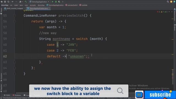Close the DemoAppApplication.java tab
The height and width of the screenshot is (99, 176).
pos(49,9)
